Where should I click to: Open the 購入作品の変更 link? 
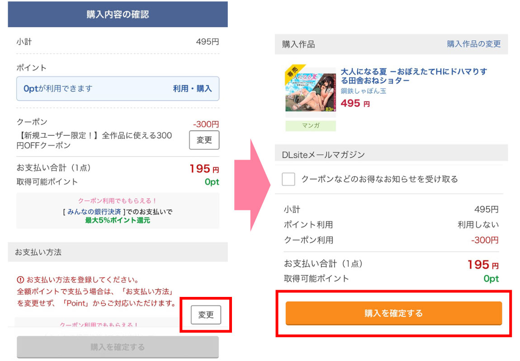[473, 44]
